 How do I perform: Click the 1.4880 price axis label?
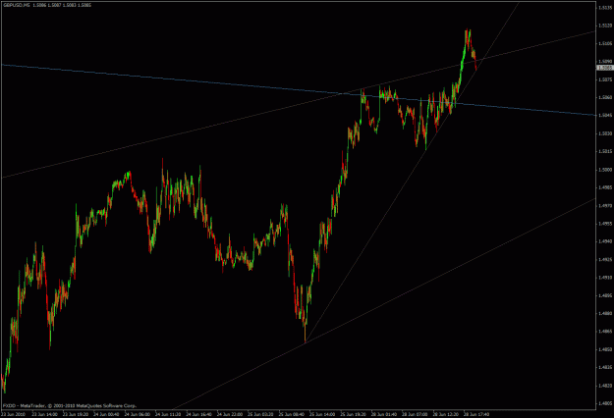pos(605,314)
